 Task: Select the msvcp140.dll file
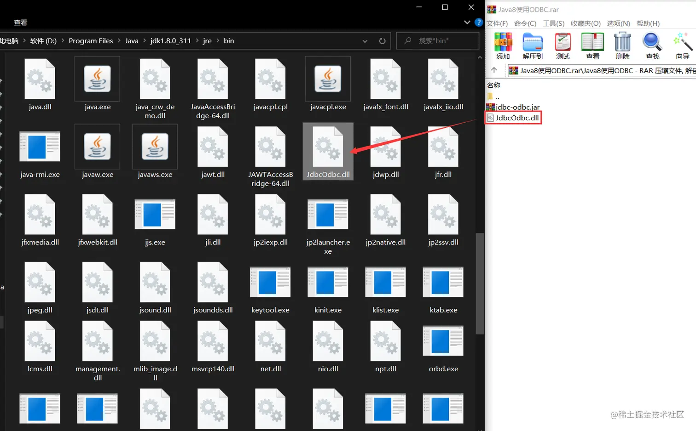[213, 347]
